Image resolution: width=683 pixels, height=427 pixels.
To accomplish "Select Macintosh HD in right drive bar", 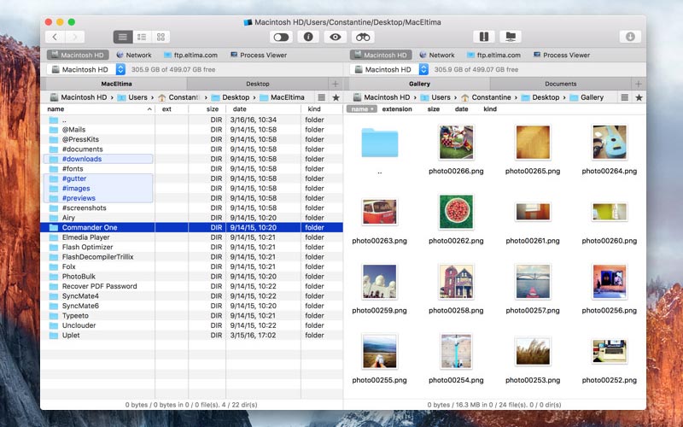I will (x=381, y=55).
